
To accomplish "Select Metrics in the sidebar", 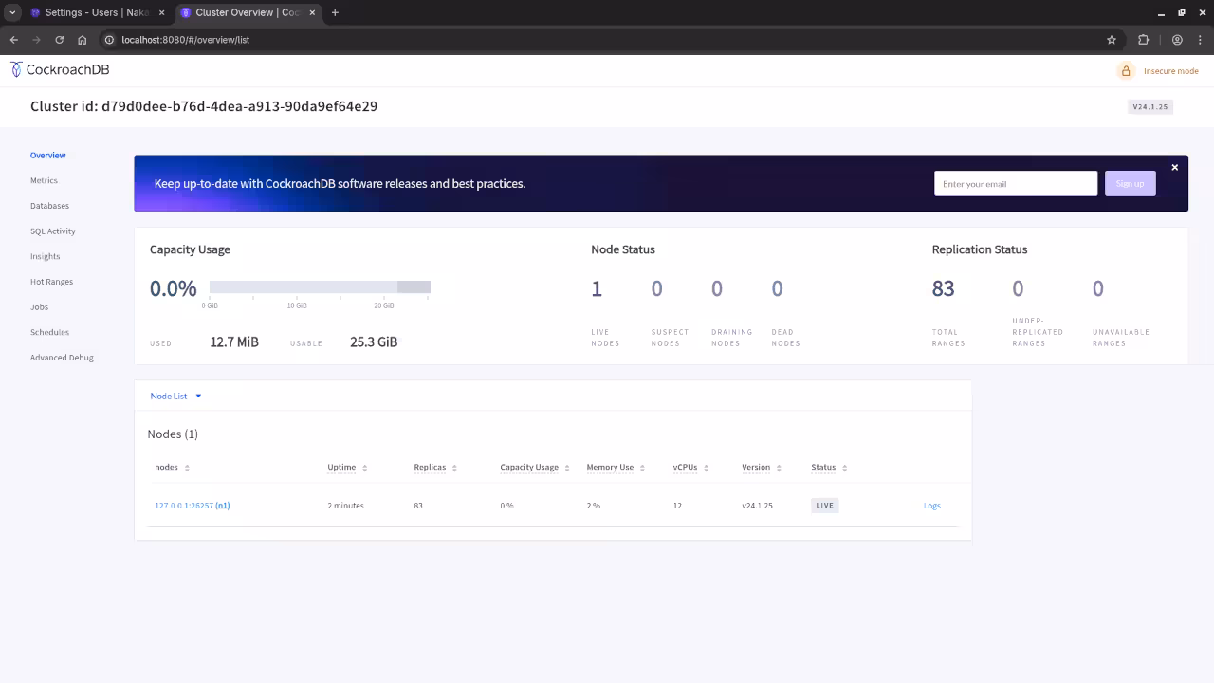I will 44,180.
